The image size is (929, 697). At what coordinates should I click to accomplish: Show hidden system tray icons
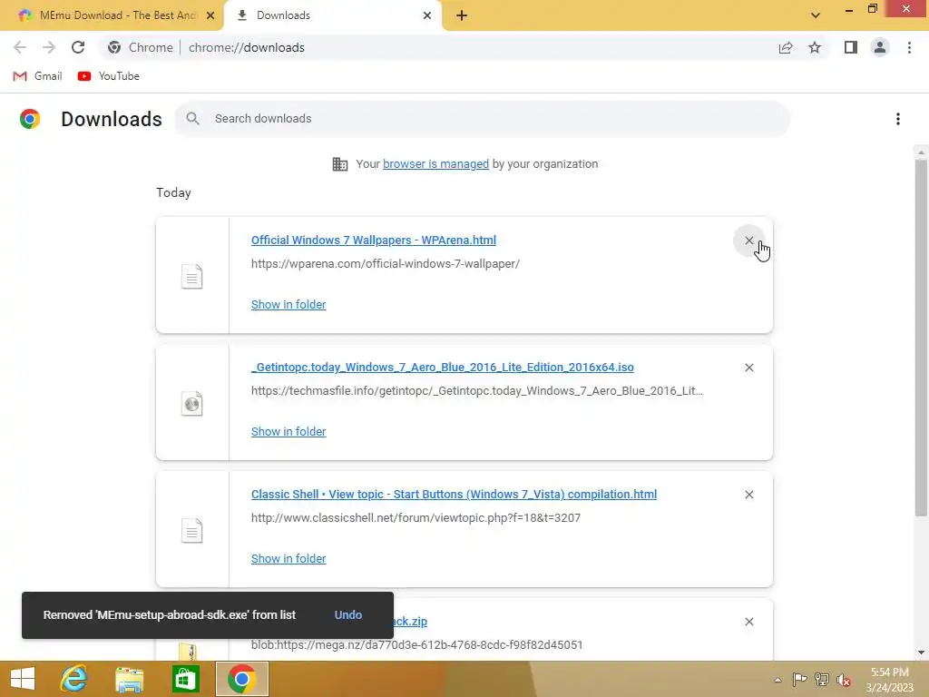point(777,680)
